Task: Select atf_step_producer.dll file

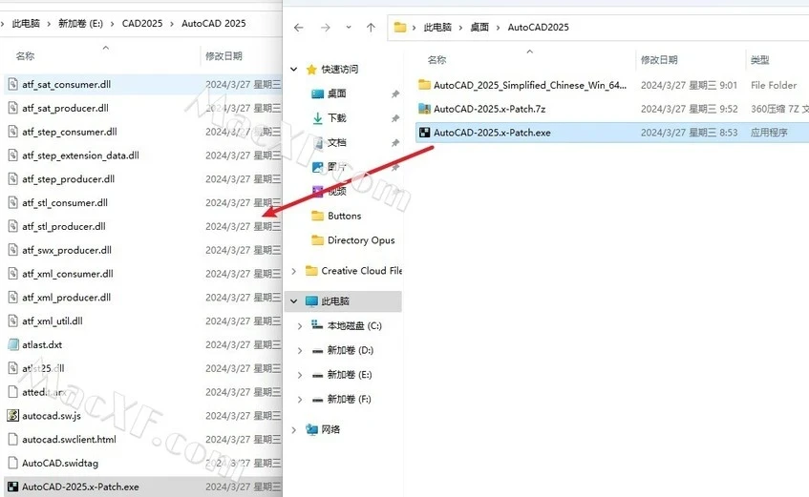Action: [68, 179]
